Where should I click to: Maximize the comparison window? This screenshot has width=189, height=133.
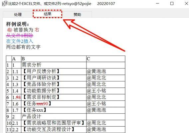[172, 4]
